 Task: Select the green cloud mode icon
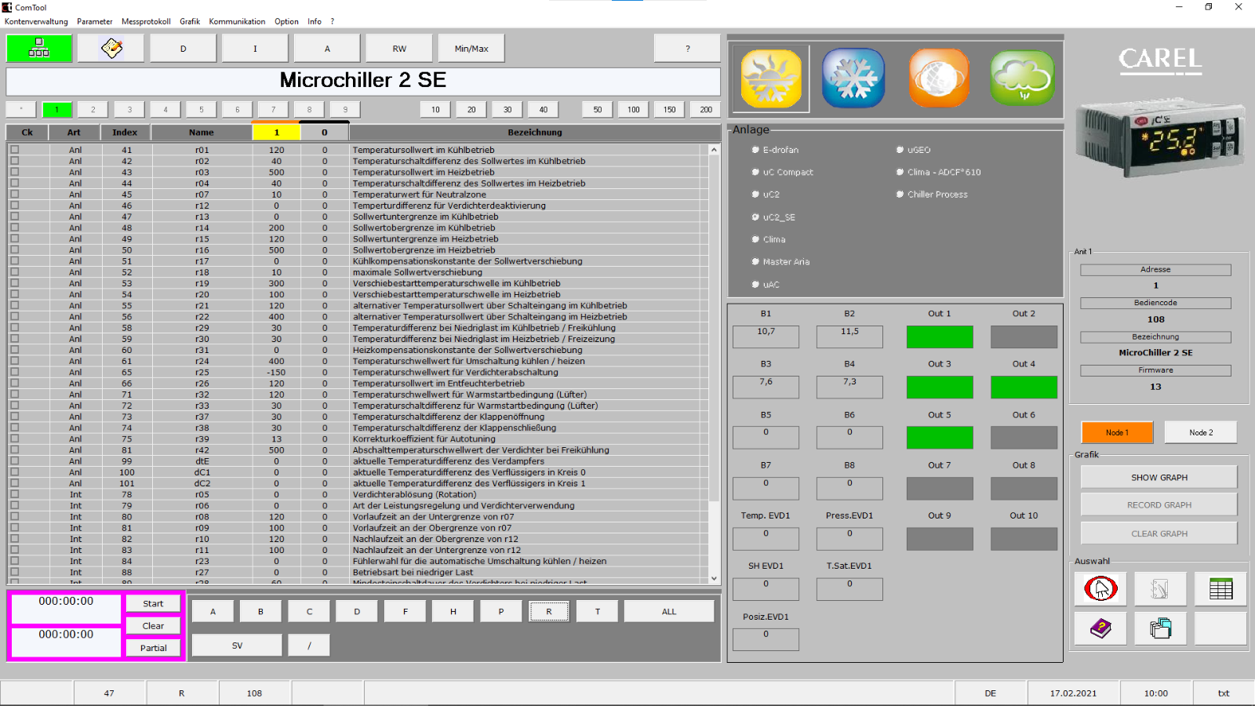tap(1022, 78)
